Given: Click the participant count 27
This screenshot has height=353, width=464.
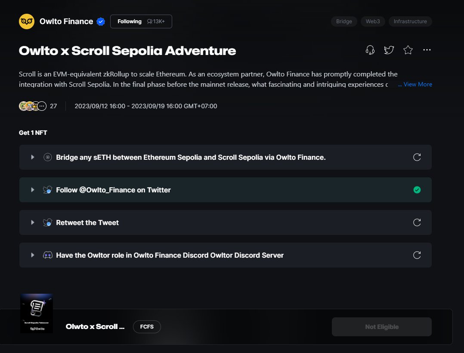Looking at the screenshot, I should click(53, 106).
